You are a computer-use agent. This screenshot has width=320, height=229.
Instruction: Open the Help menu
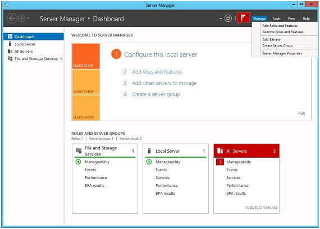306,19
